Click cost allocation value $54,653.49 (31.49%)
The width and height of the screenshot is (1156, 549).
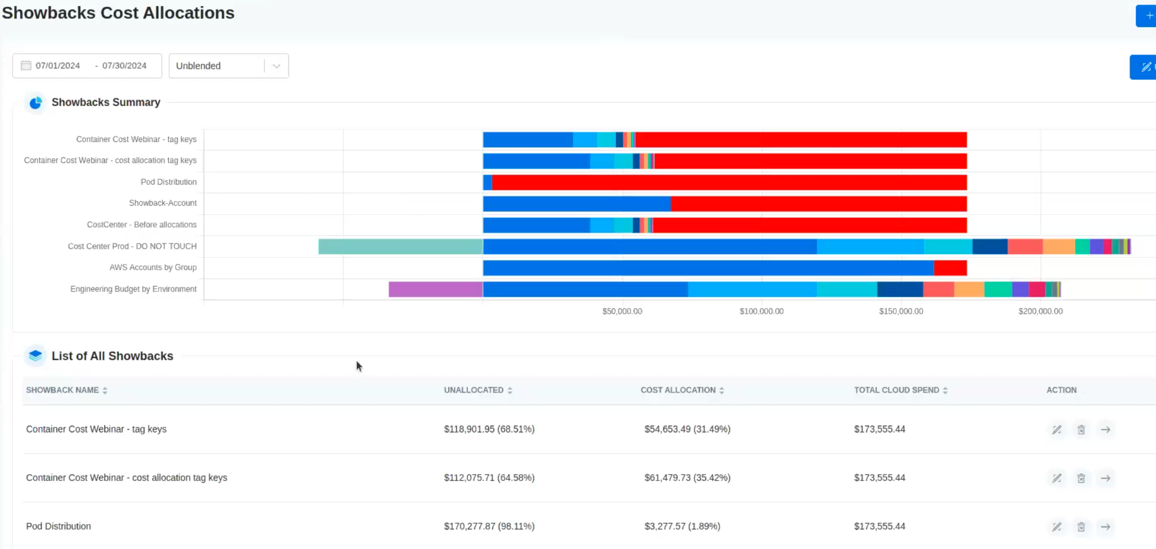click(x=688, y=429)
